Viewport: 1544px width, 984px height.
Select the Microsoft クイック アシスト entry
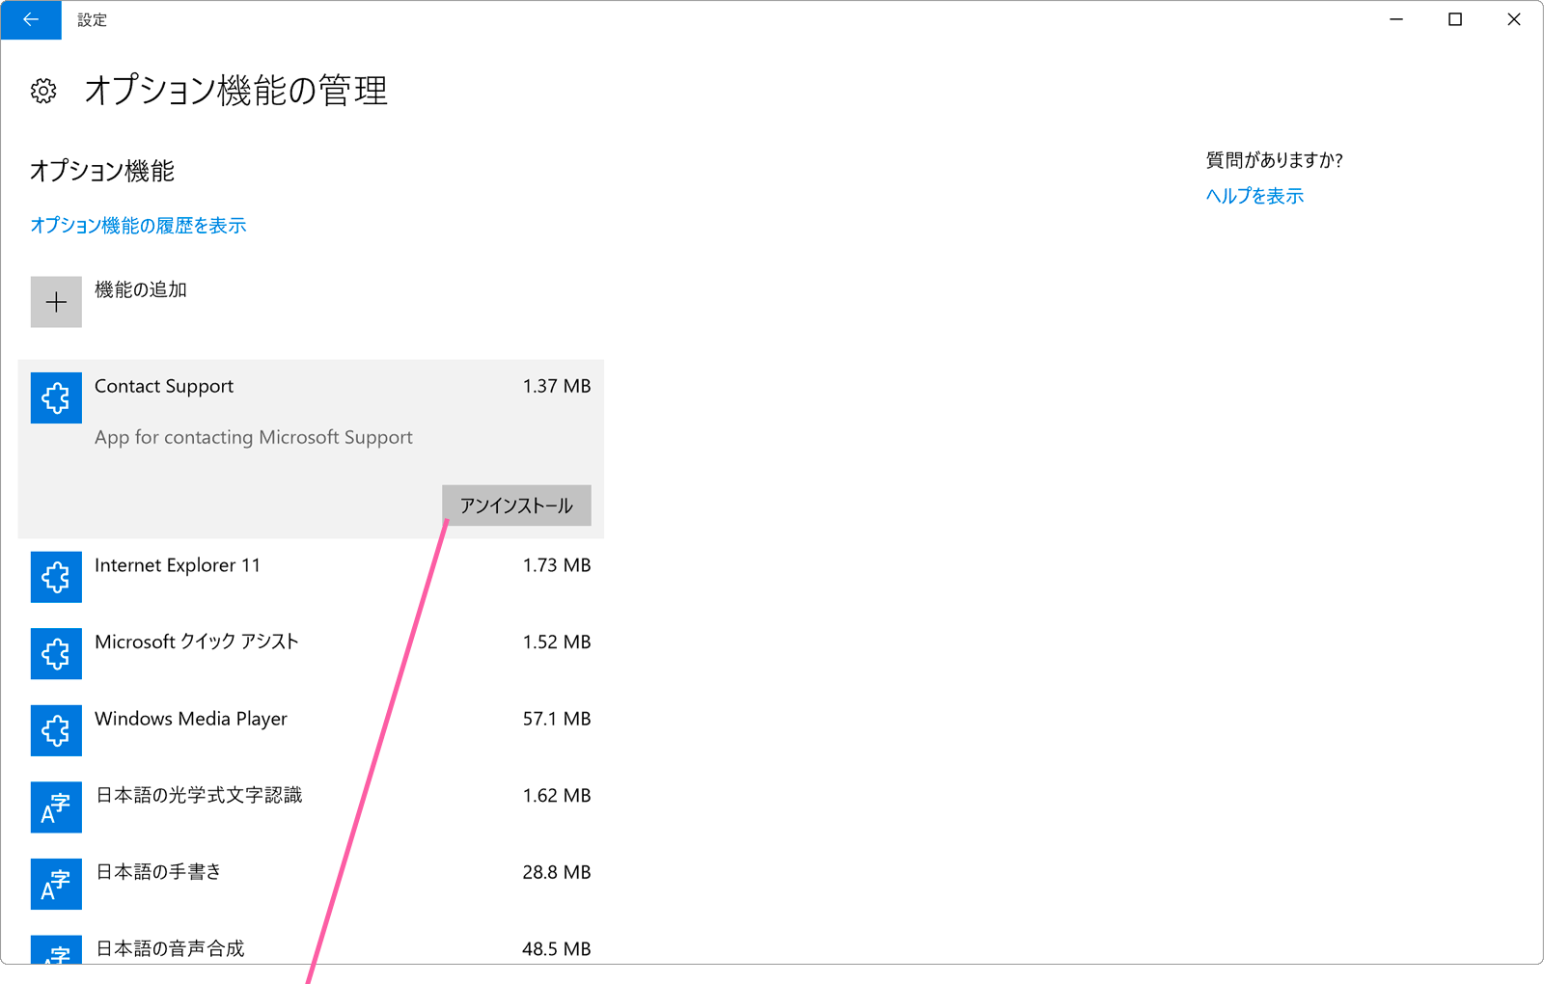311,654
